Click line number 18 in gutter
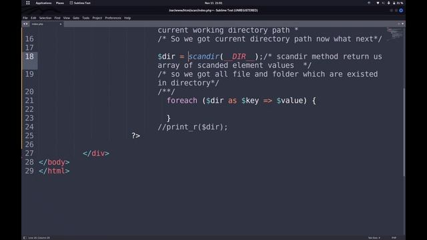 pos(29,57)
